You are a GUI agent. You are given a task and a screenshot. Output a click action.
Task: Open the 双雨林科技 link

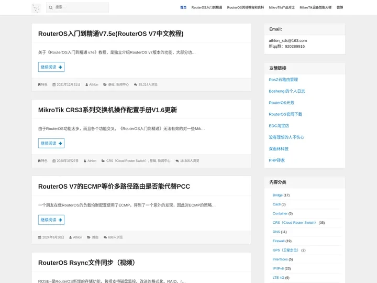pos(279,149)
